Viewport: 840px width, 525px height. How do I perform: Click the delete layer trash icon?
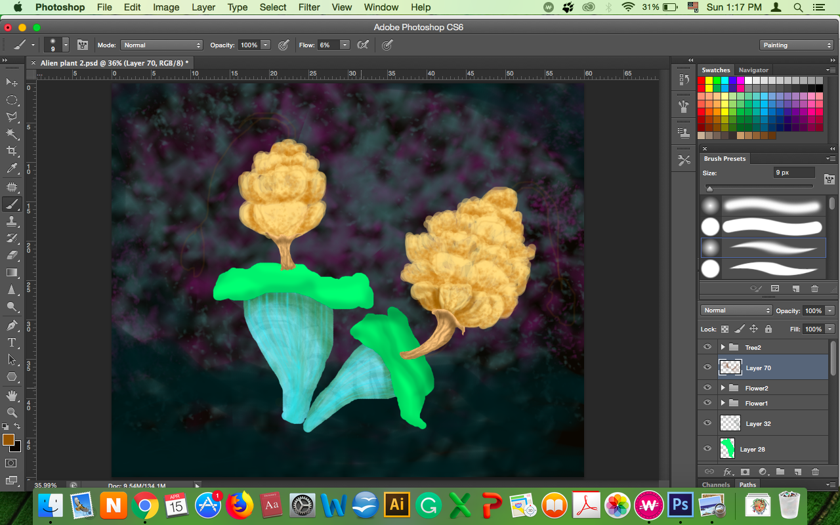[815, 471]
